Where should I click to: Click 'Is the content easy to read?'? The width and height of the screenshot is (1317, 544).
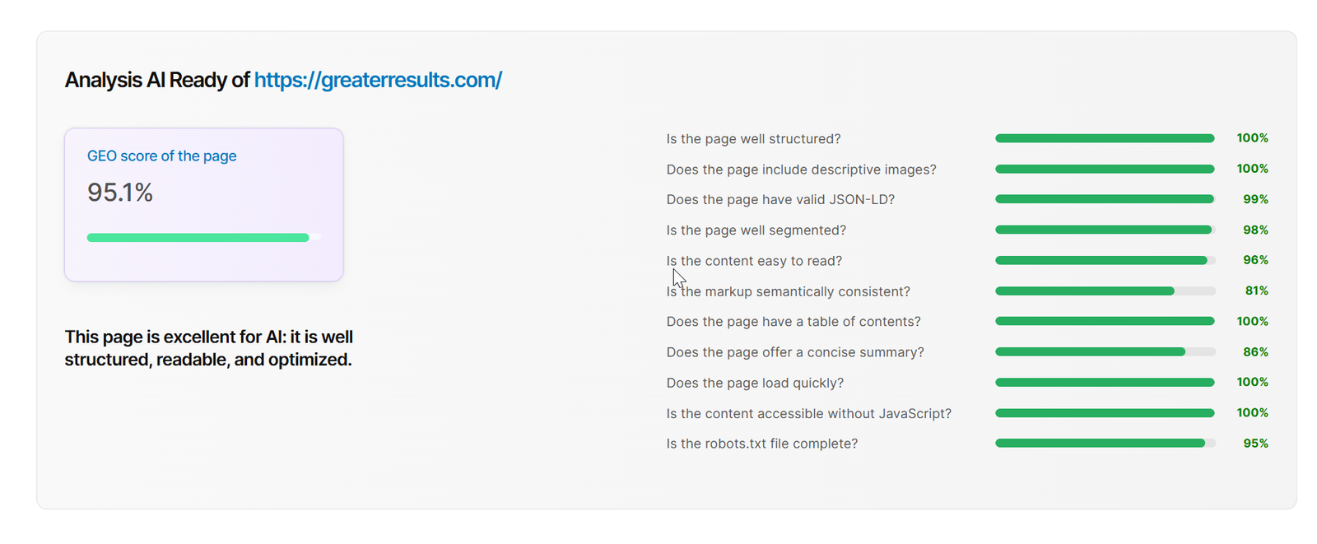coord(754,261)
